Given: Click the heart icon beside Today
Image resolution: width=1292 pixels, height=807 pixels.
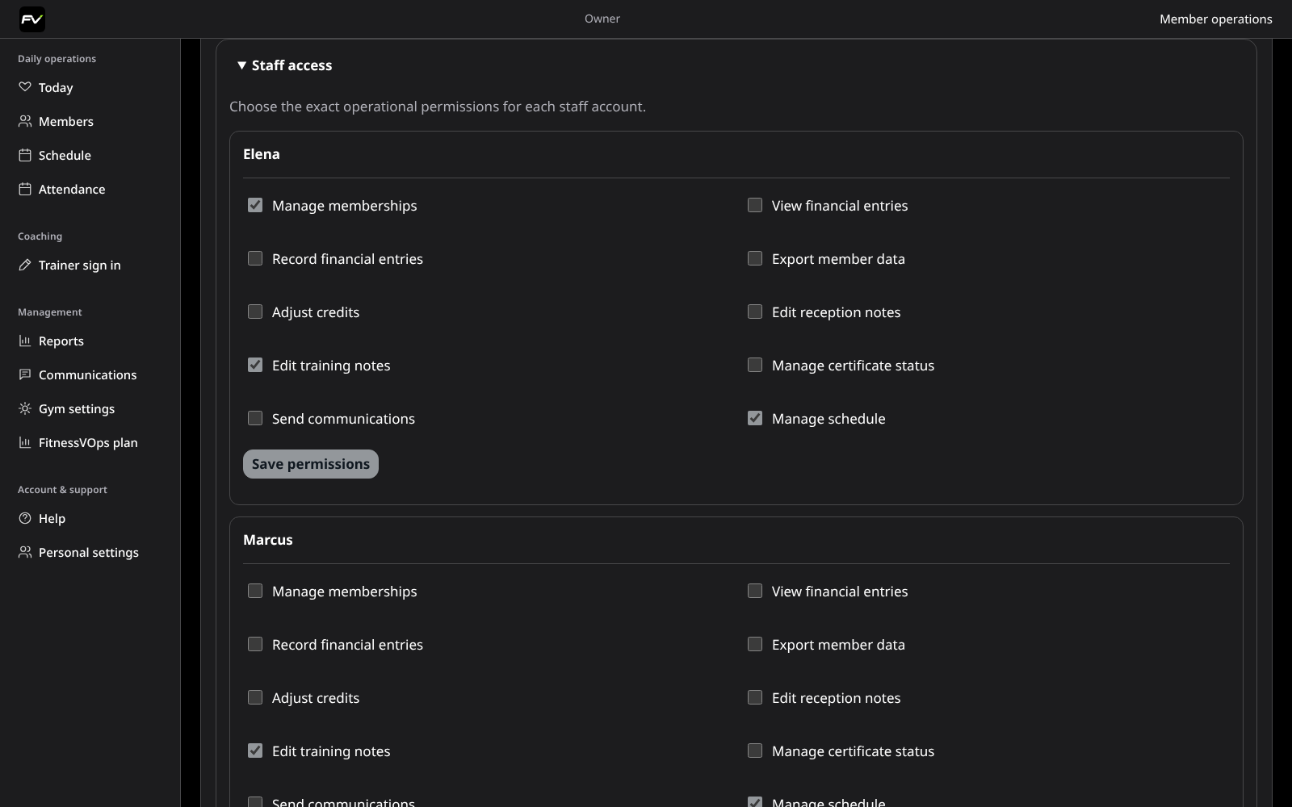Looking at the screenshot, I should click(25, 87).
